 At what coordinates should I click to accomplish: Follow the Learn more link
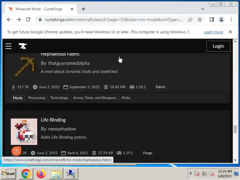[x=213, y=32]
